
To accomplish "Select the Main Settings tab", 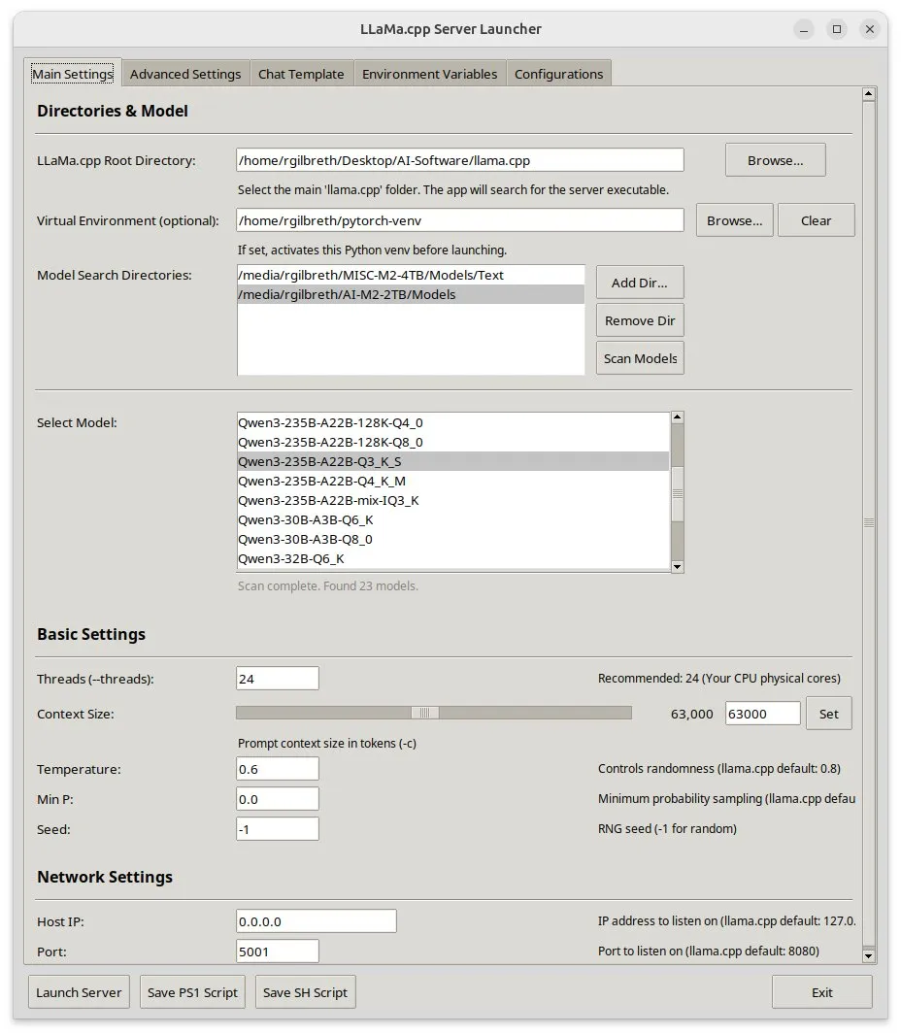I will point(73,73).
